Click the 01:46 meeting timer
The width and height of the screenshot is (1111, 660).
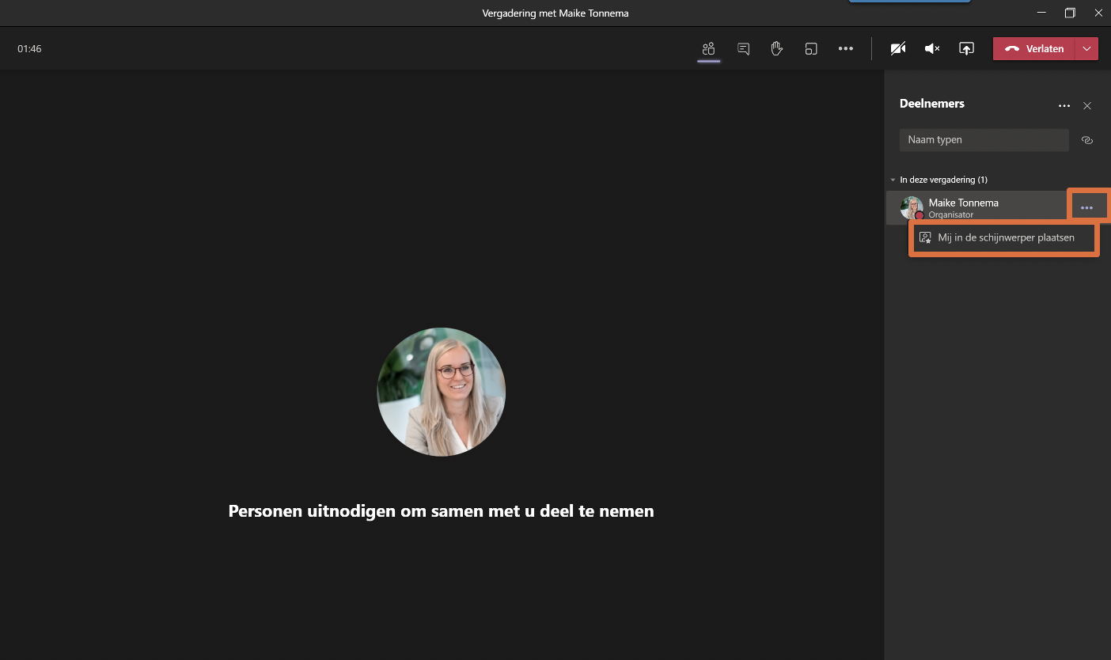tap(29, 49)
